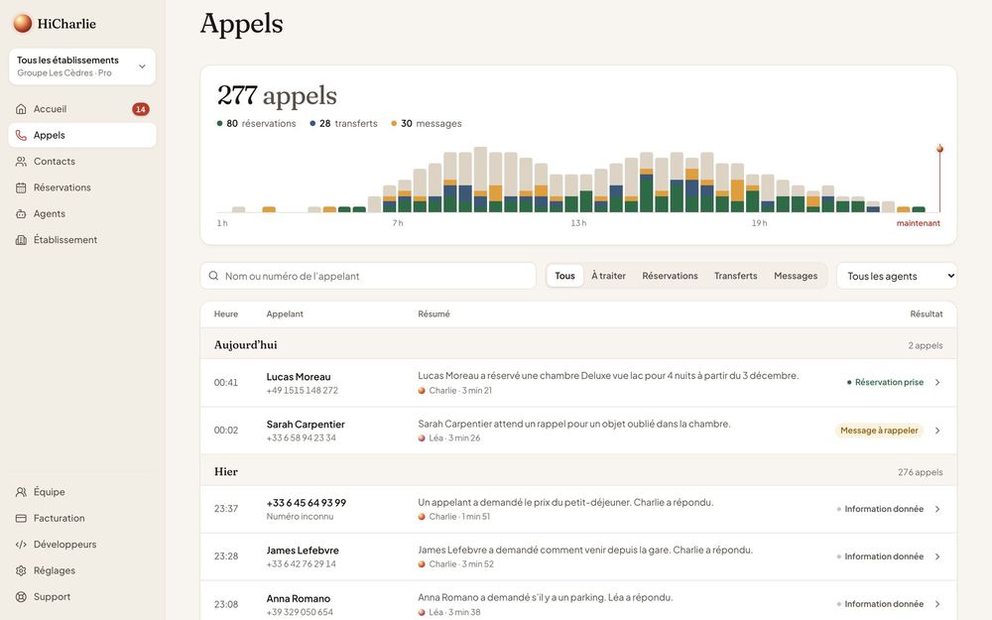This screenshot has height=620, width=992.
Task: Click the Support lifebuoy icon
Action: pyautogui.click(x=21, y=596)
